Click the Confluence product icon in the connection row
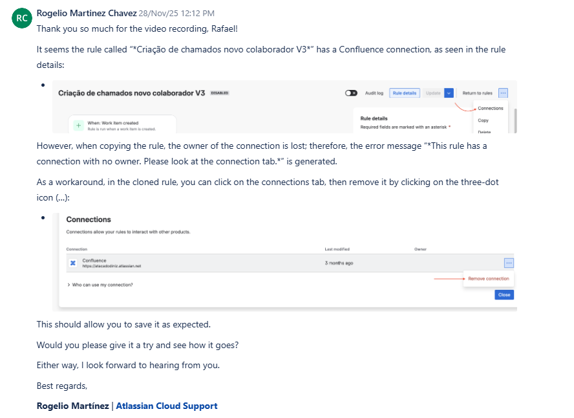 [x=72, y=263]
